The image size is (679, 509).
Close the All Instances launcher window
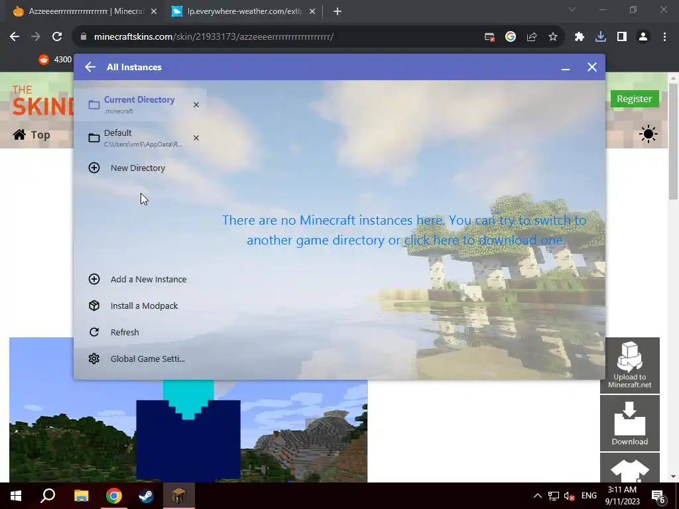pos(592,67)
